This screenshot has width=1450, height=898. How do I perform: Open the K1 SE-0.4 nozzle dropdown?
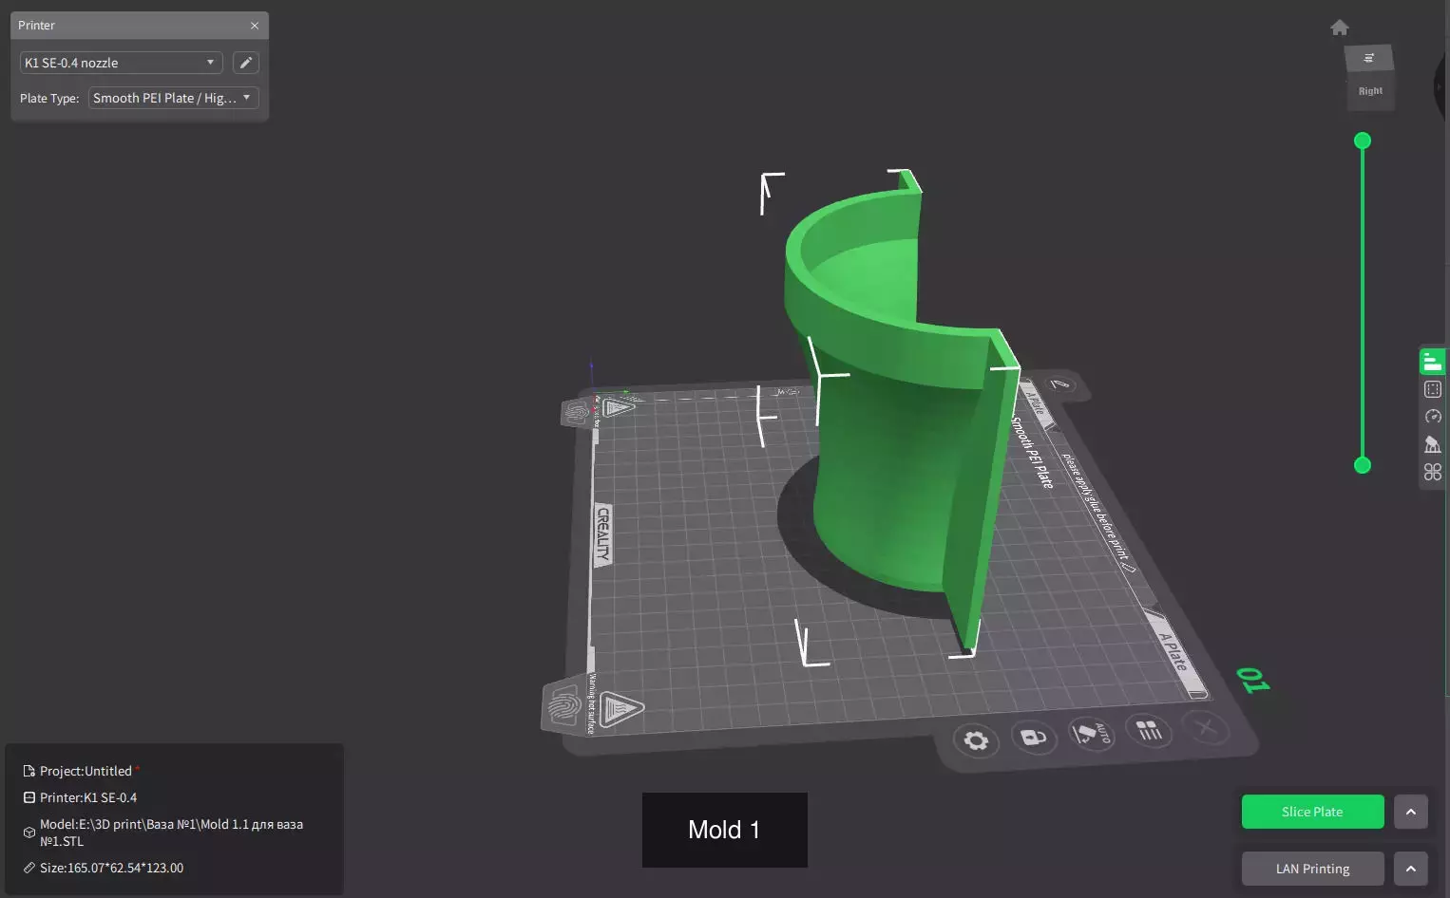(x=121, y=63)
